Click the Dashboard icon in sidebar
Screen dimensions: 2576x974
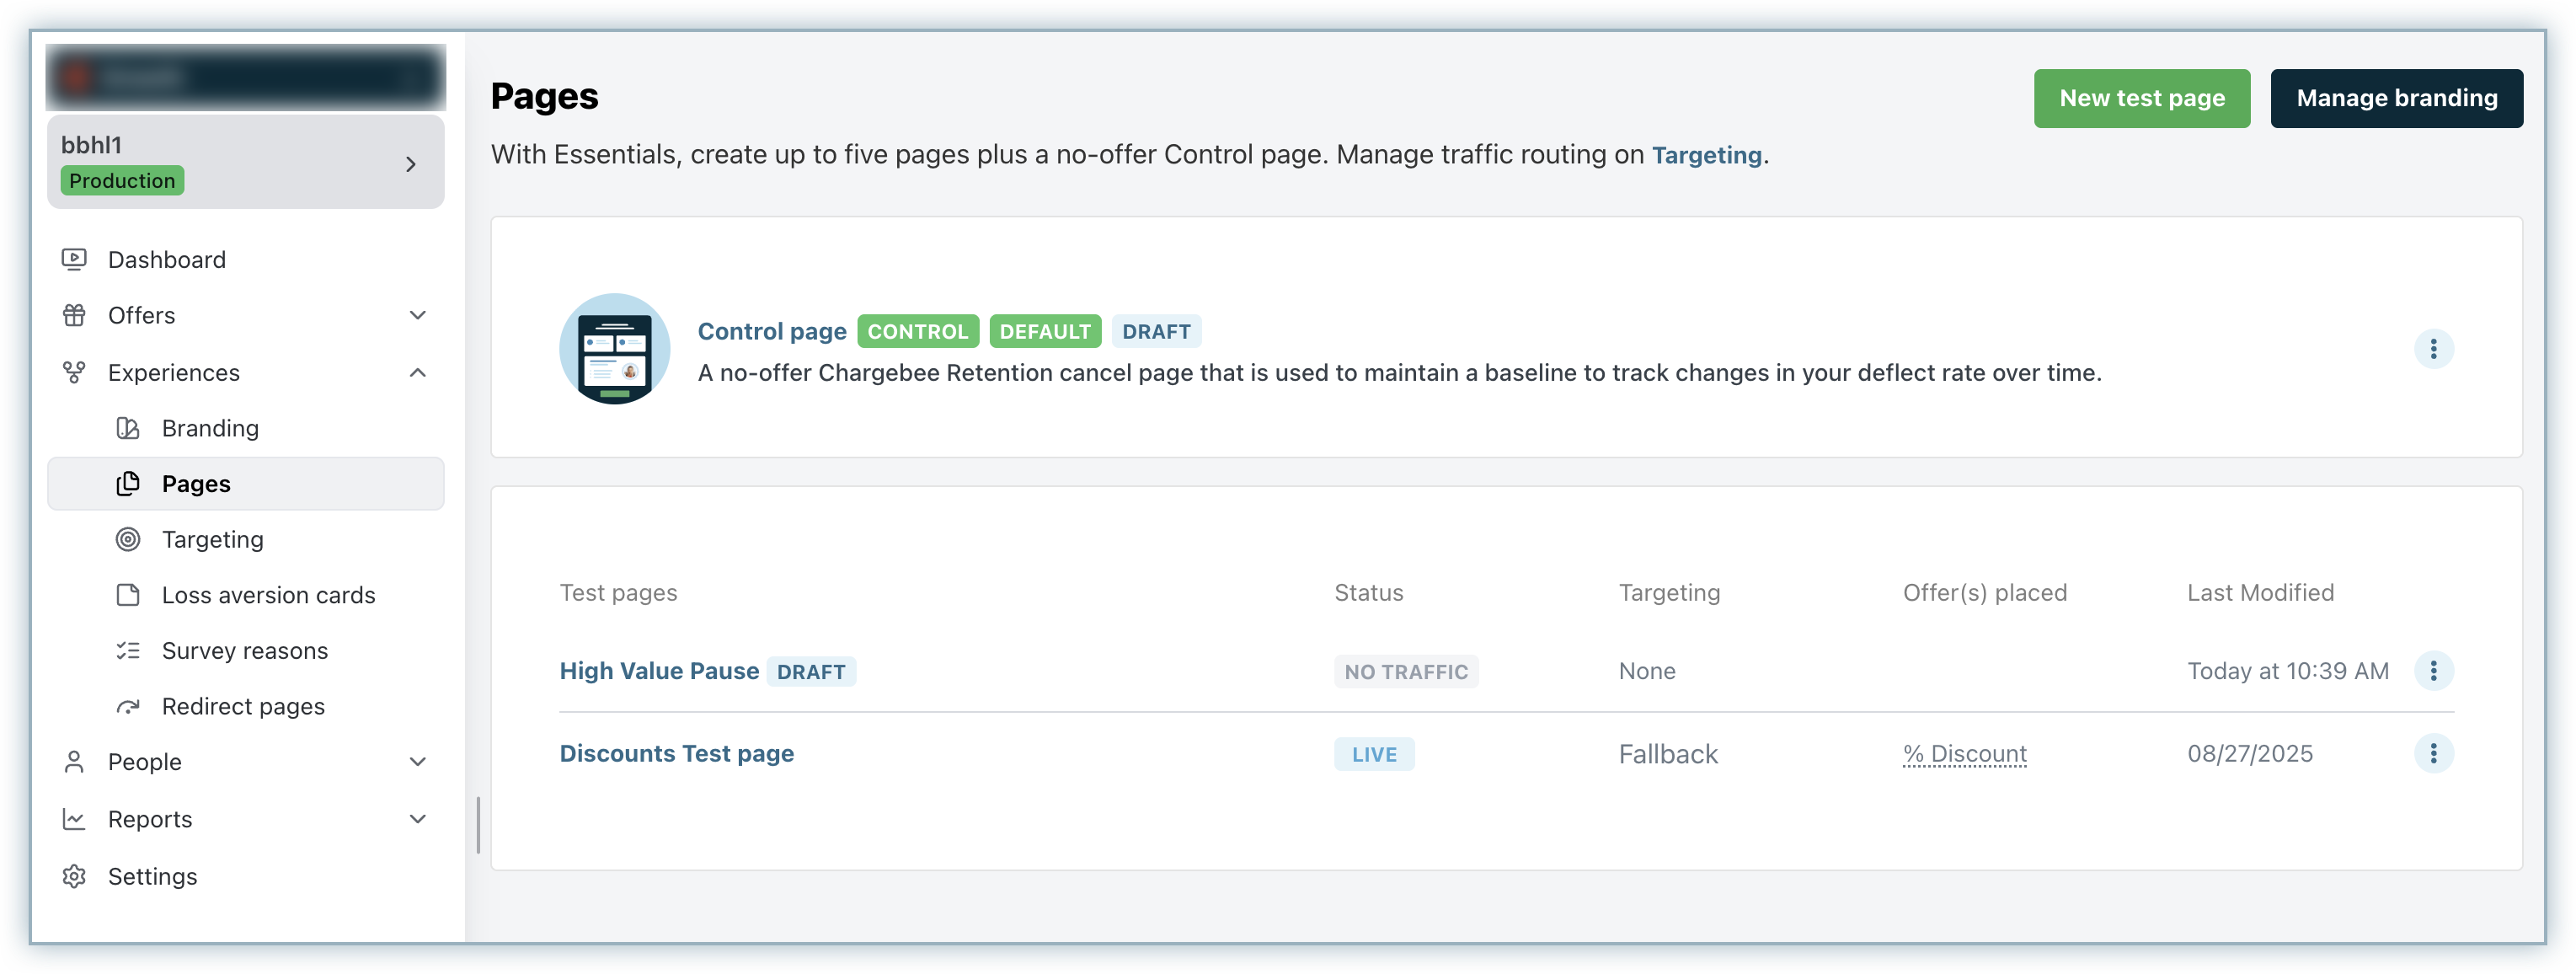coord(74,260)
